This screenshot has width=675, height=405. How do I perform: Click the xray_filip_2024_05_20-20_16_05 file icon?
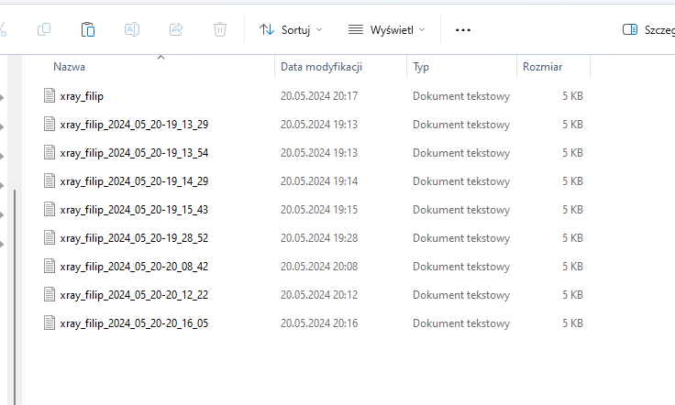coord(50,323)
